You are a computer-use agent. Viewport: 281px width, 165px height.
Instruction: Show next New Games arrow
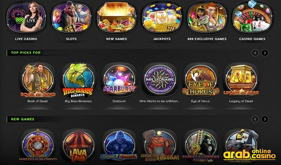coord(265,119)
